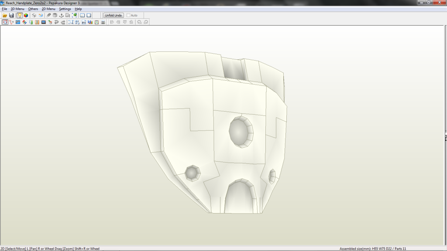Toggle the light bulb lighting button
This screenshot has height=251, width=447.
point(19,15)
